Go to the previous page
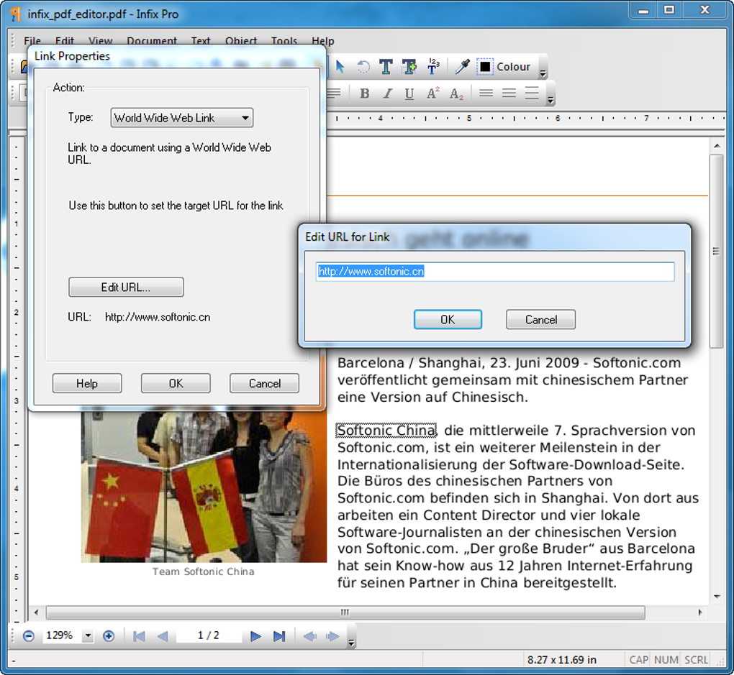Image resolution: width=734 pixels, height=675 pixels. pos(163,636)
